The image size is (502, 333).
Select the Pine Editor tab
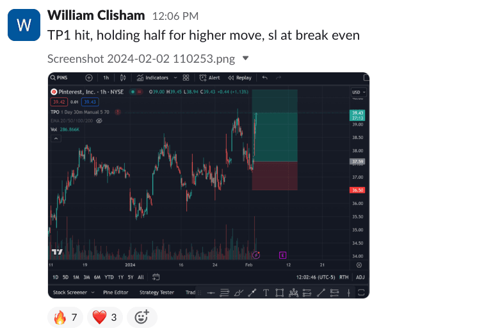117,293
